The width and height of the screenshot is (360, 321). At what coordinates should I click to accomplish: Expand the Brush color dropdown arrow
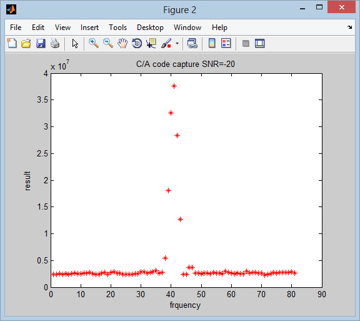177,43
